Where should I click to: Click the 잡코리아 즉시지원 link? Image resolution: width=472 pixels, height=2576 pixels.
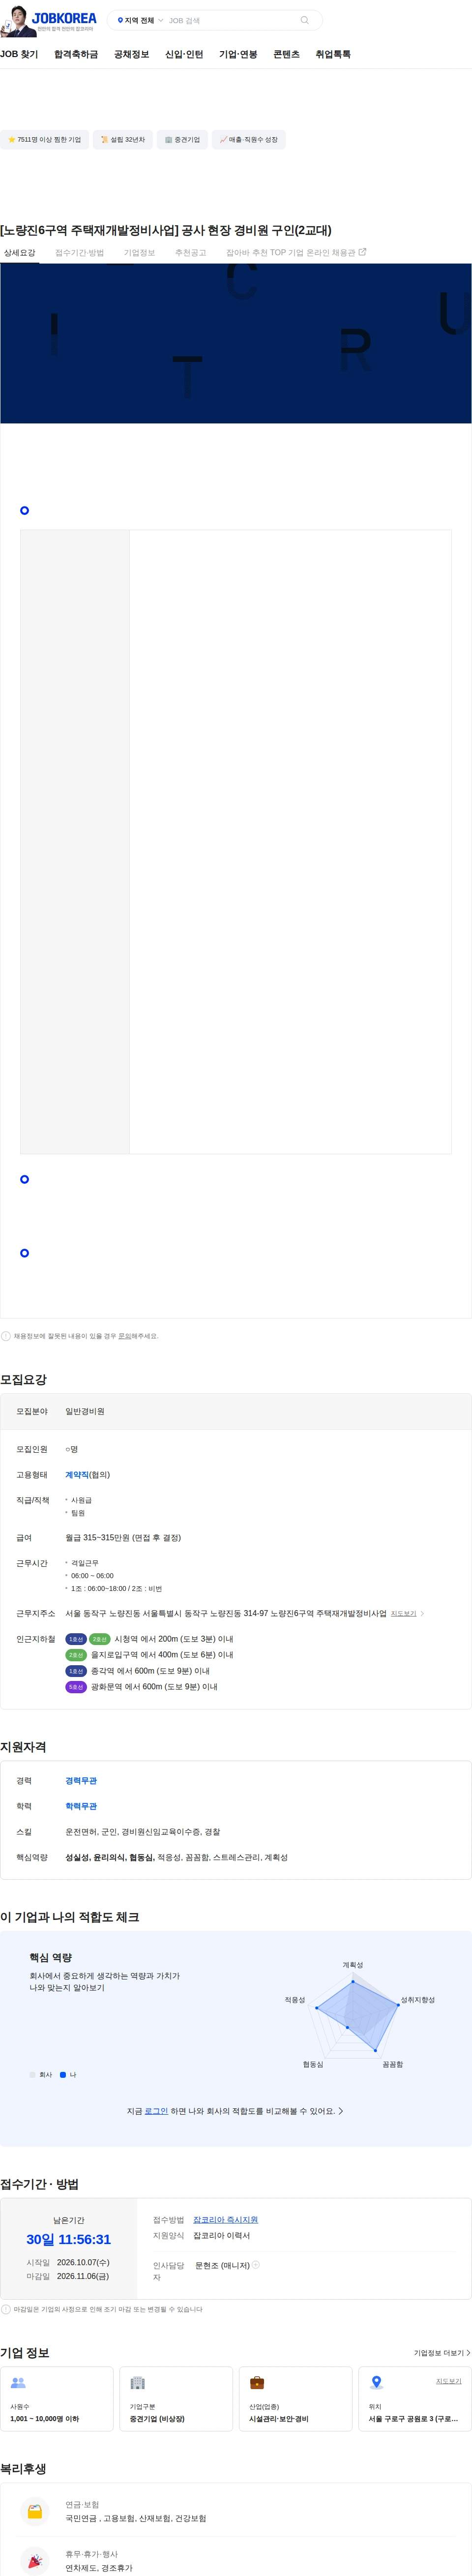pos(225,2220)
